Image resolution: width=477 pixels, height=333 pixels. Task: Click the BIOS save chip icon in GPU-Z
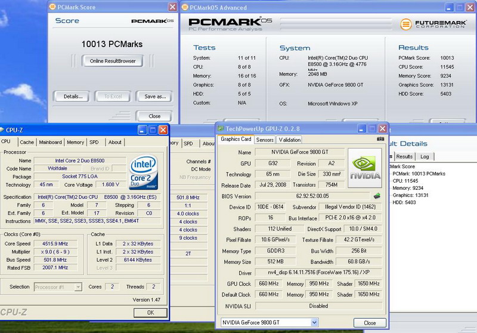377,196
